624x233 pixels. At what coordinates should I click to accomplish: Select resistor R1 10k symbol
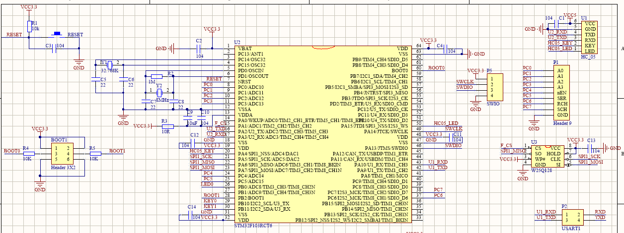[29, 26]
